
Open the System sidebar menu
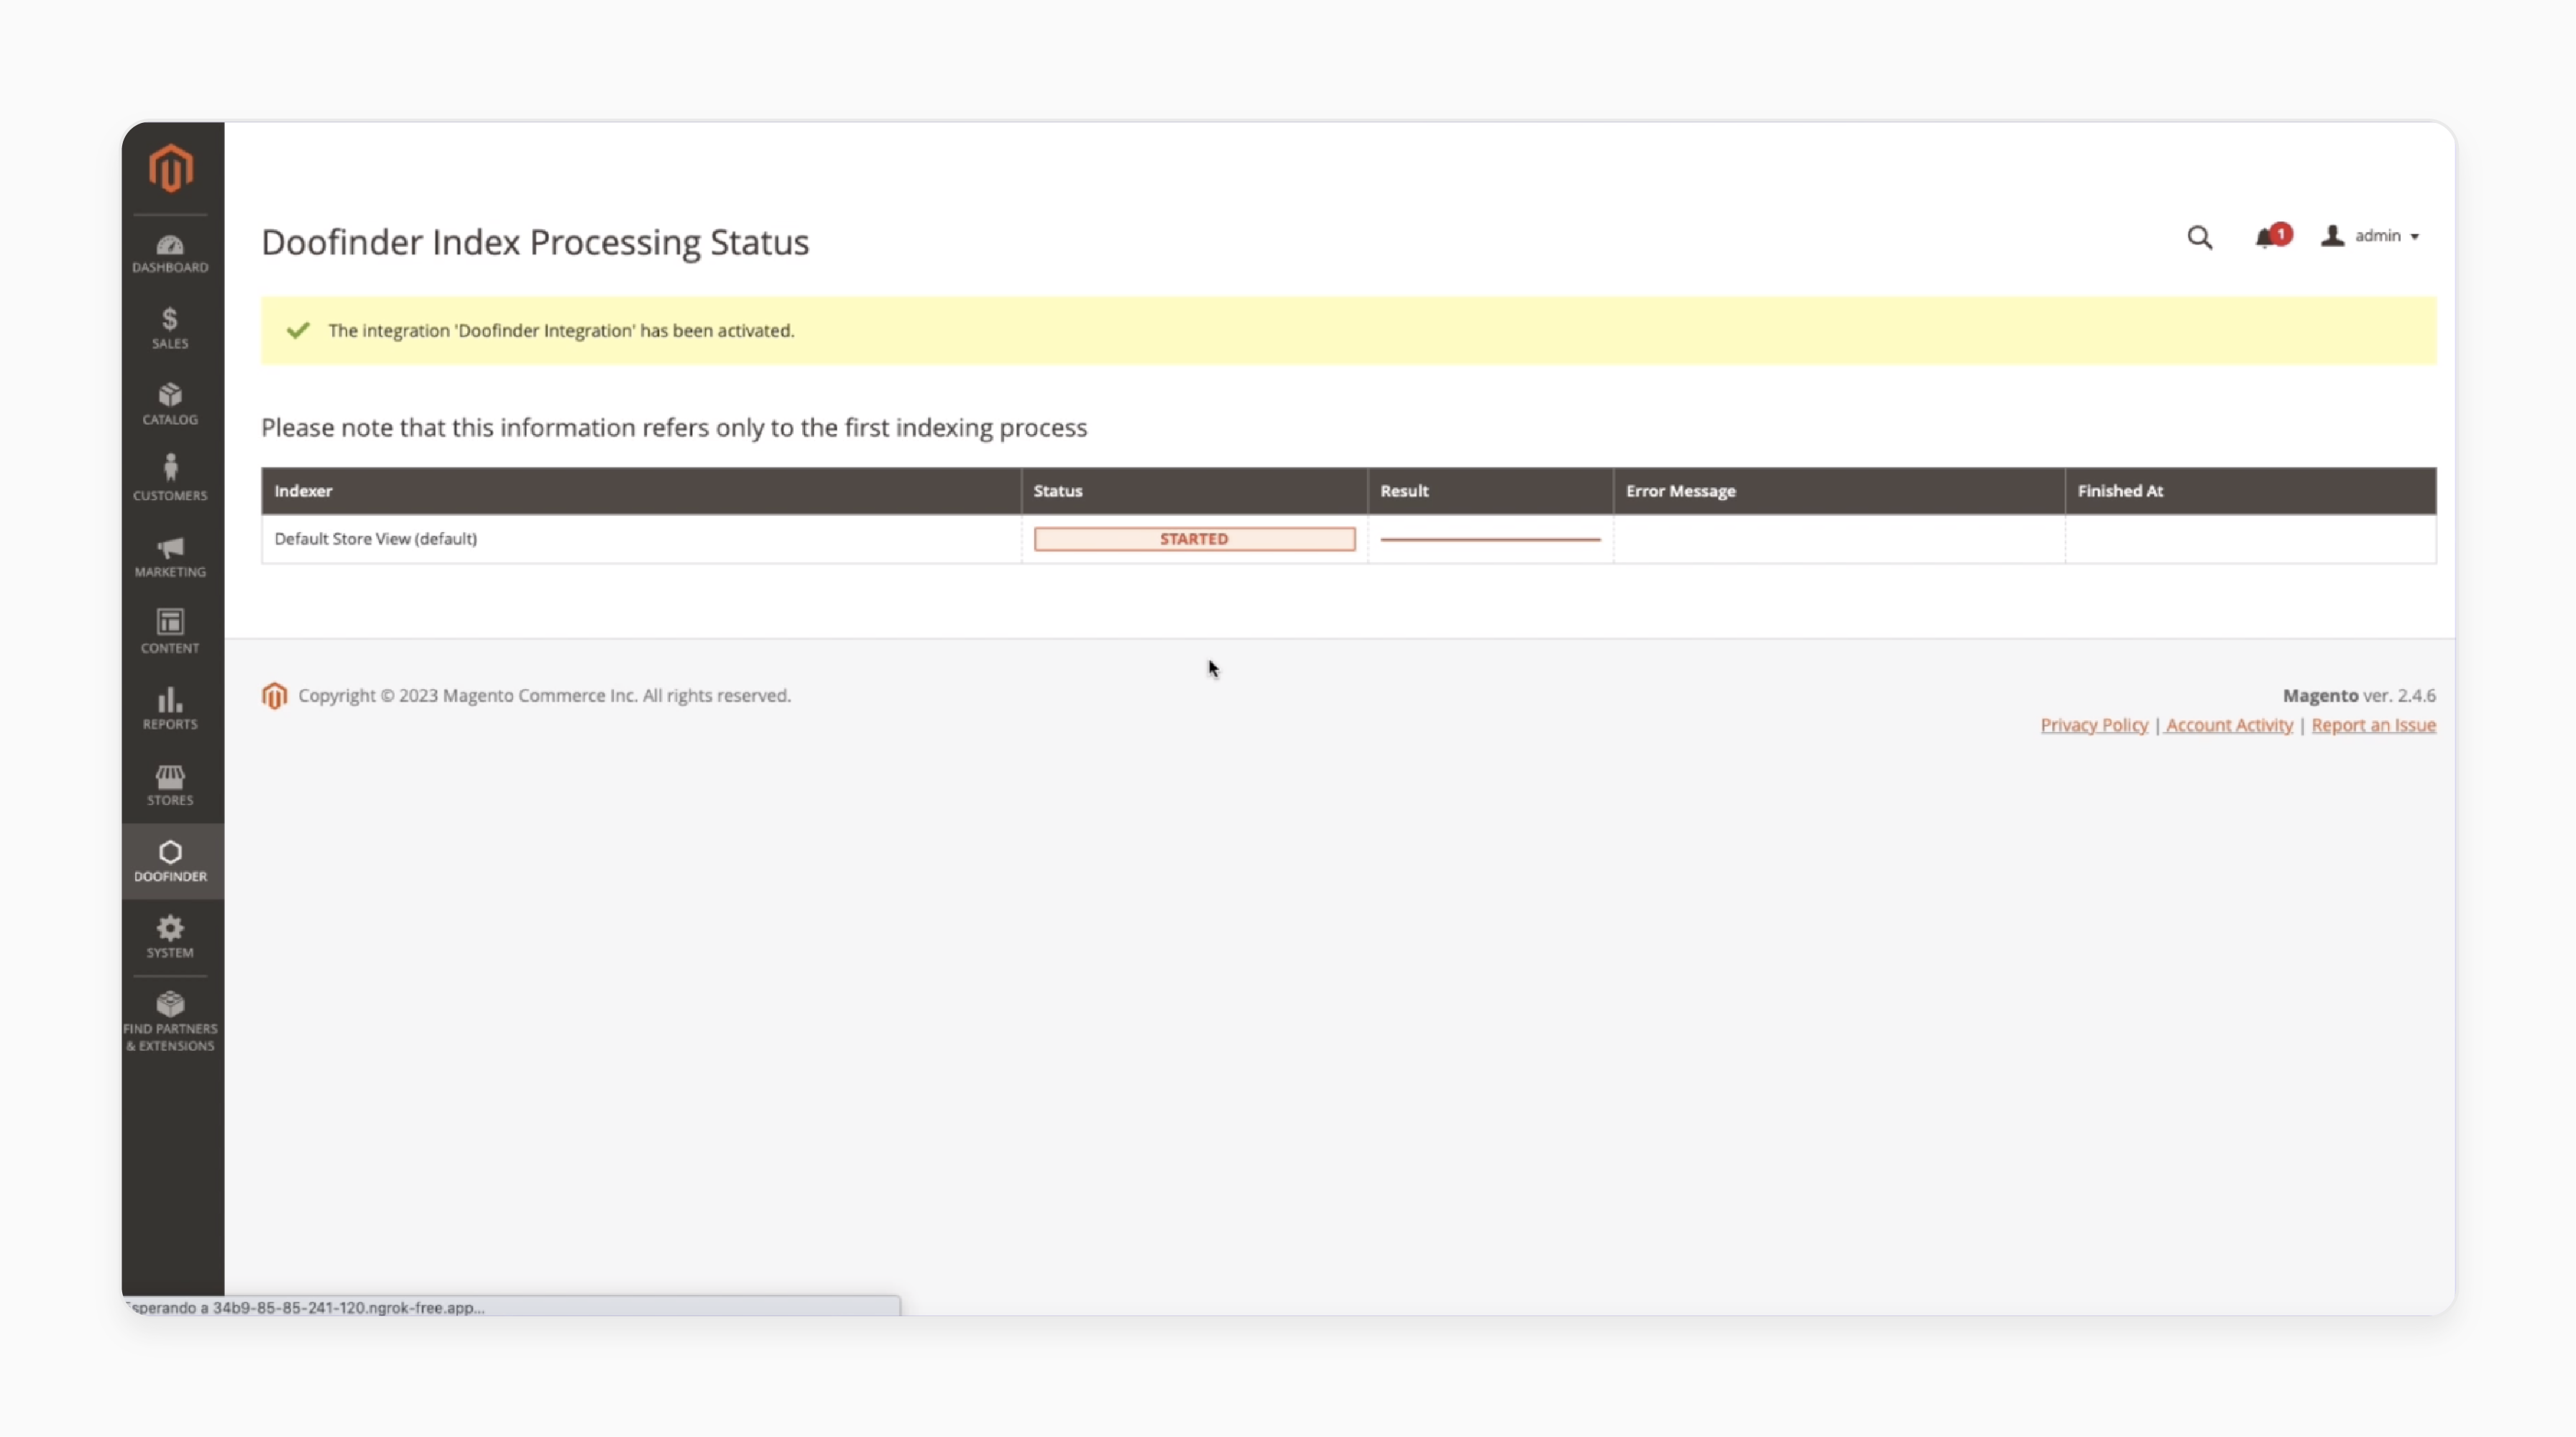pos(170,937)
